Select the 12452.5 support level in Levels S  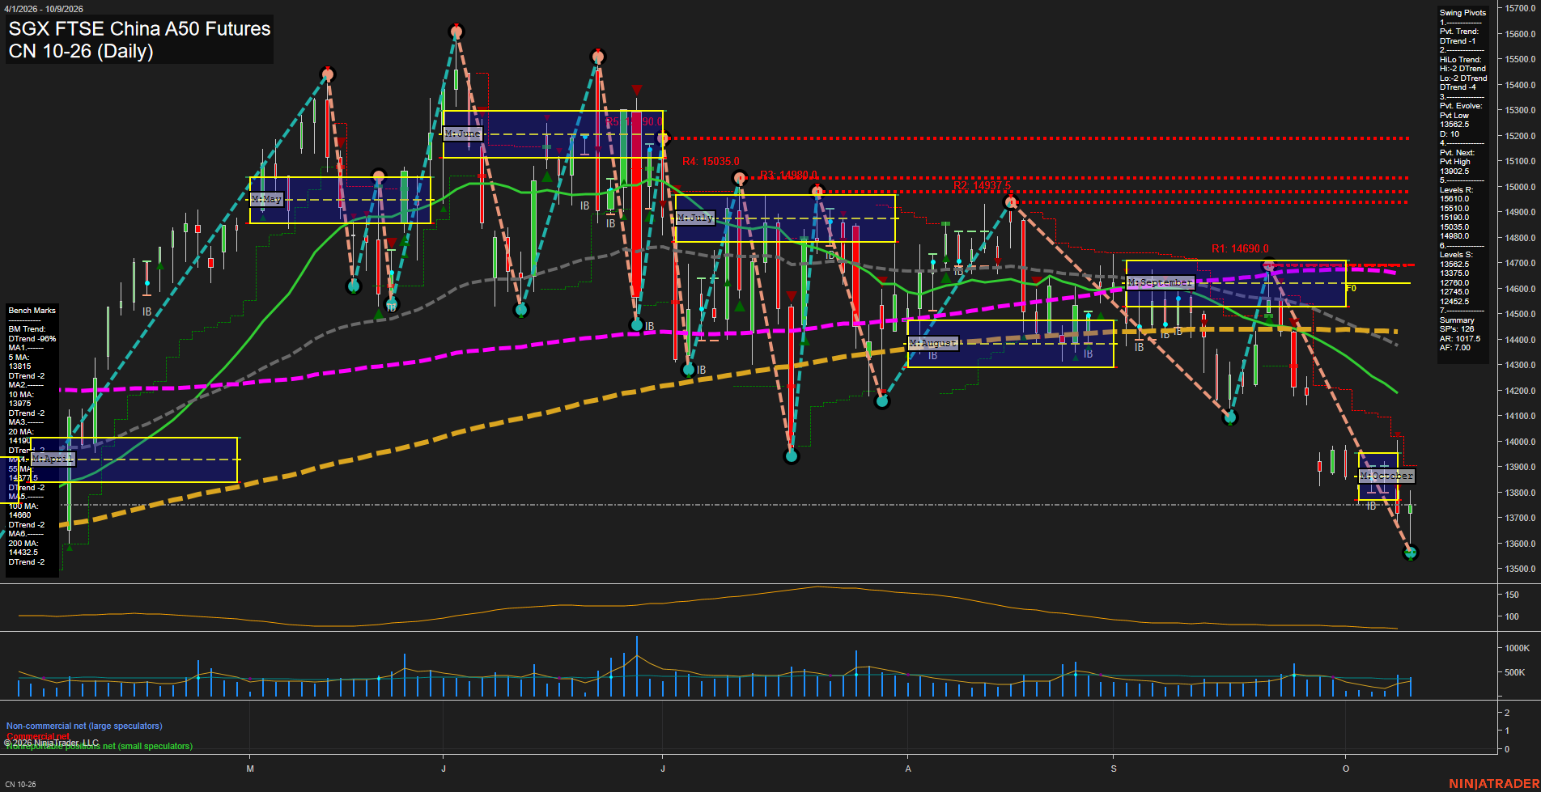pos(1454,302)
